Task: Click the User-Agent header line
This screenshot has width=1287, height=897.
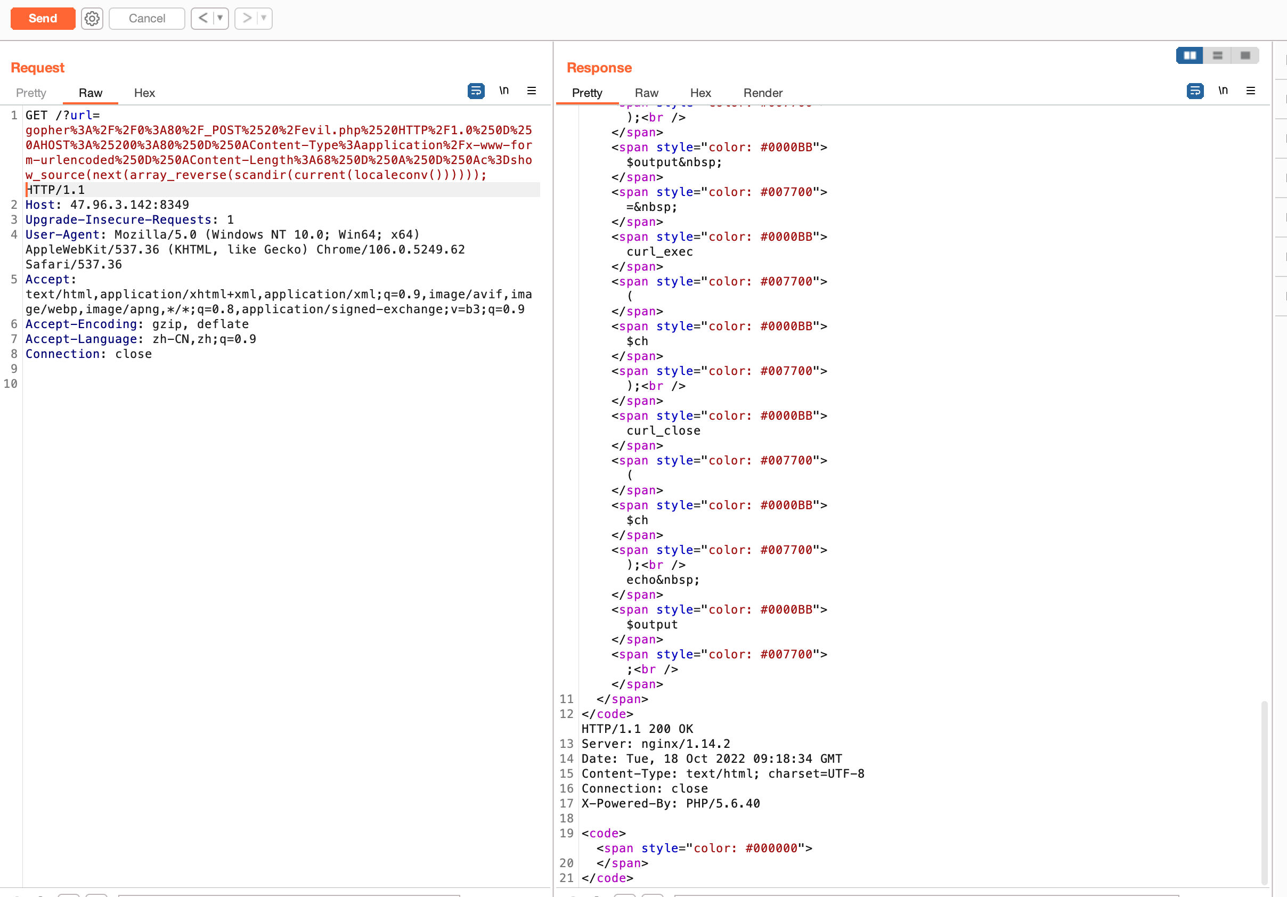Action: pyautogui.click(x=246, y=249)
